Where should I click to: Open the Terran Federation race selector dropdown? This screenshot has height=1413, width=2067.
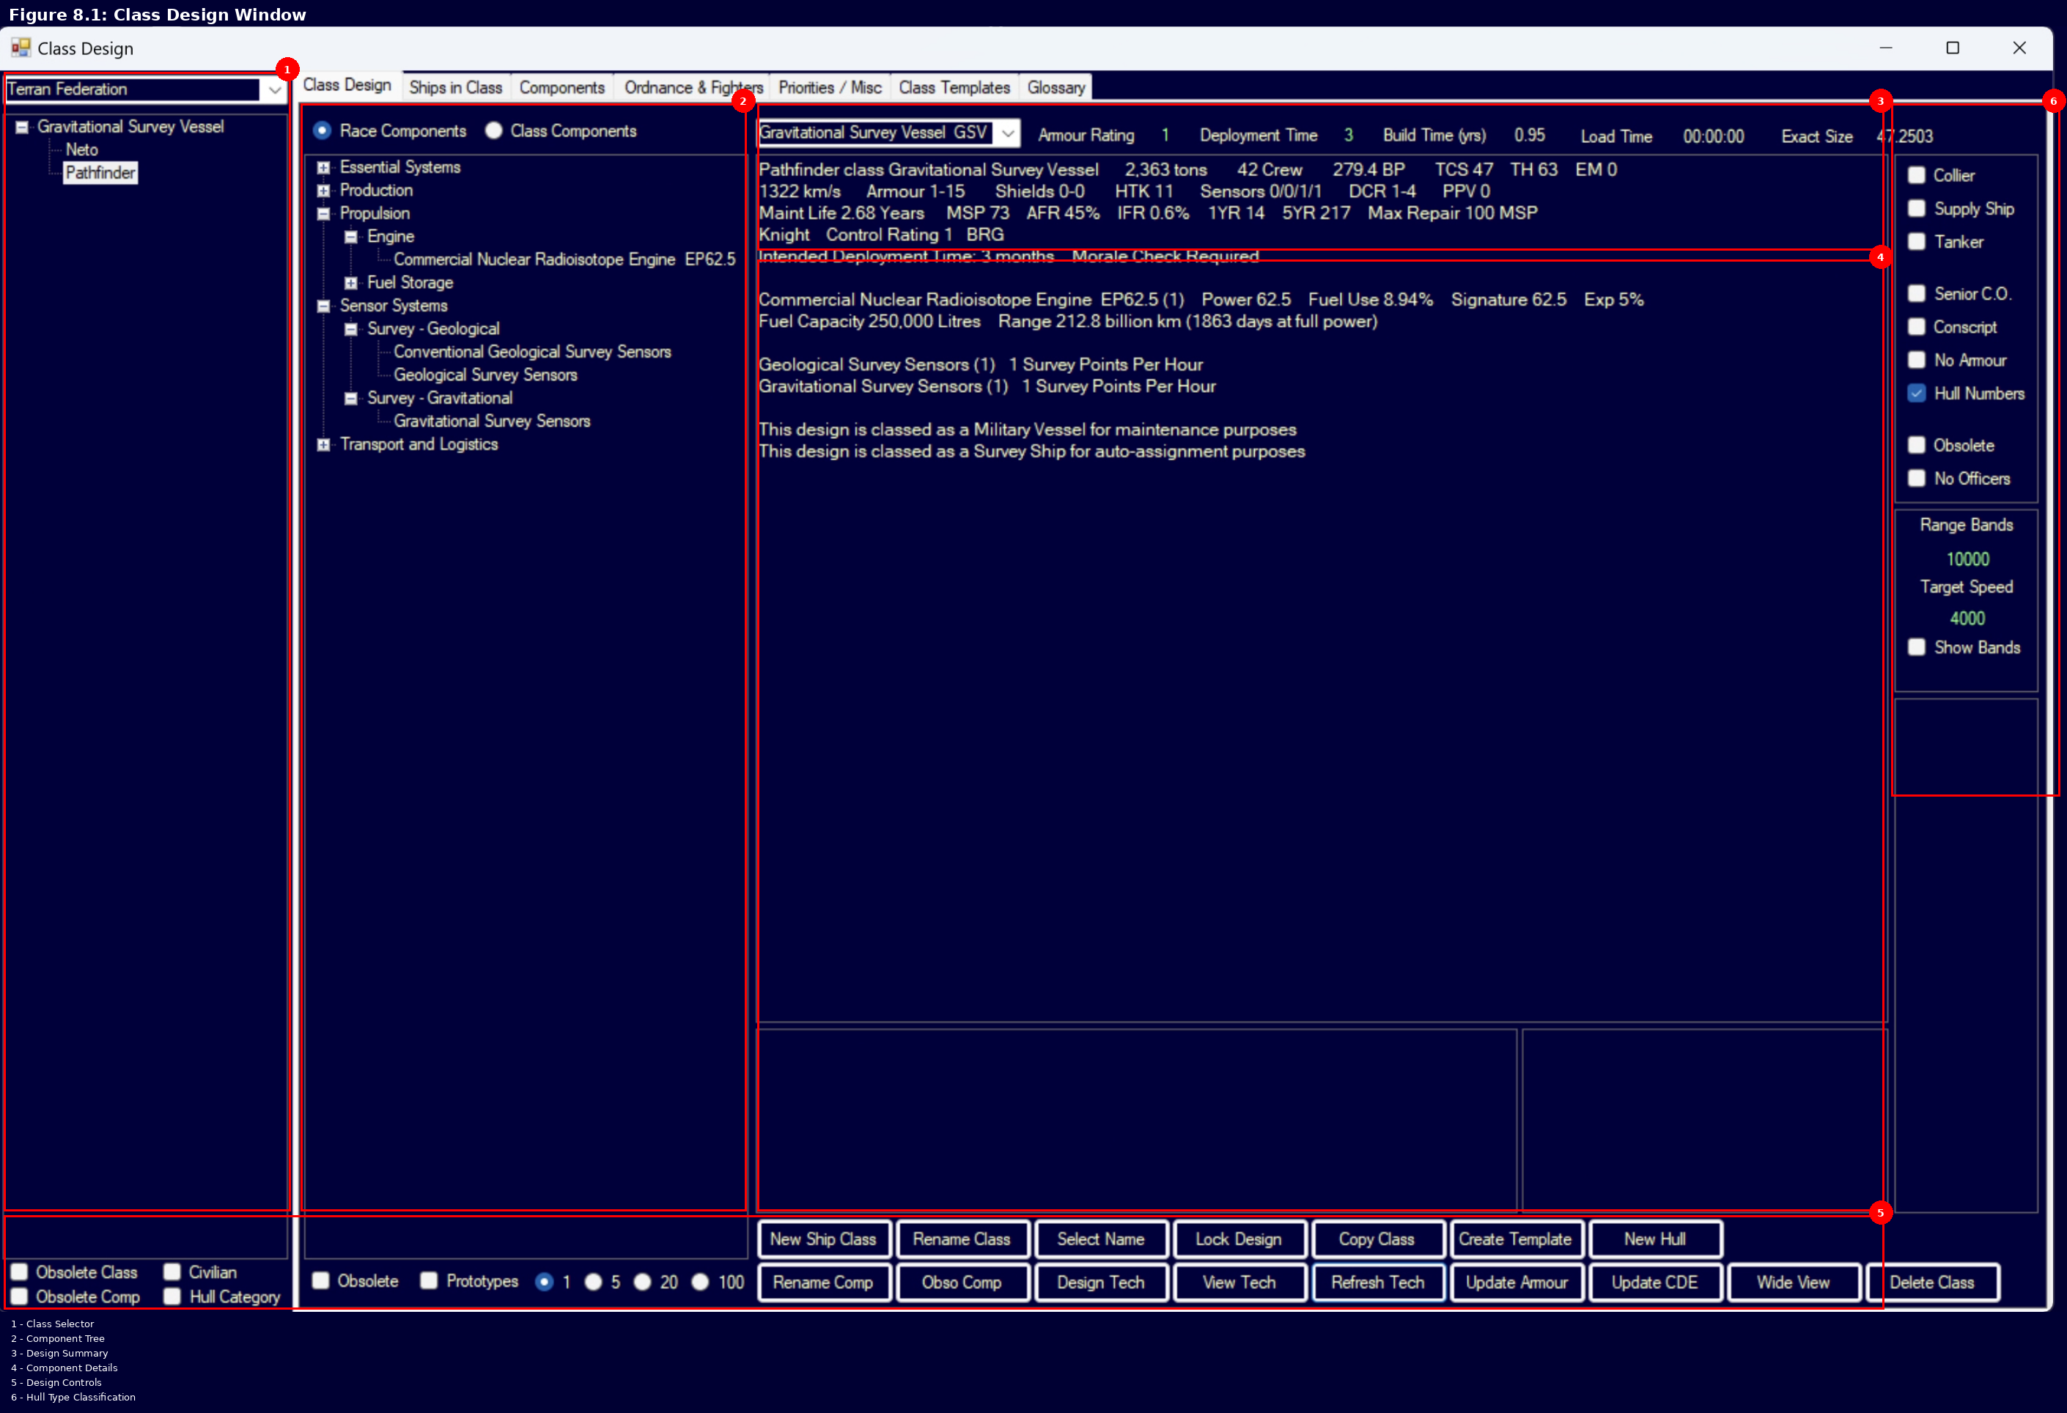pyautogui.click(x=273, y=90)
